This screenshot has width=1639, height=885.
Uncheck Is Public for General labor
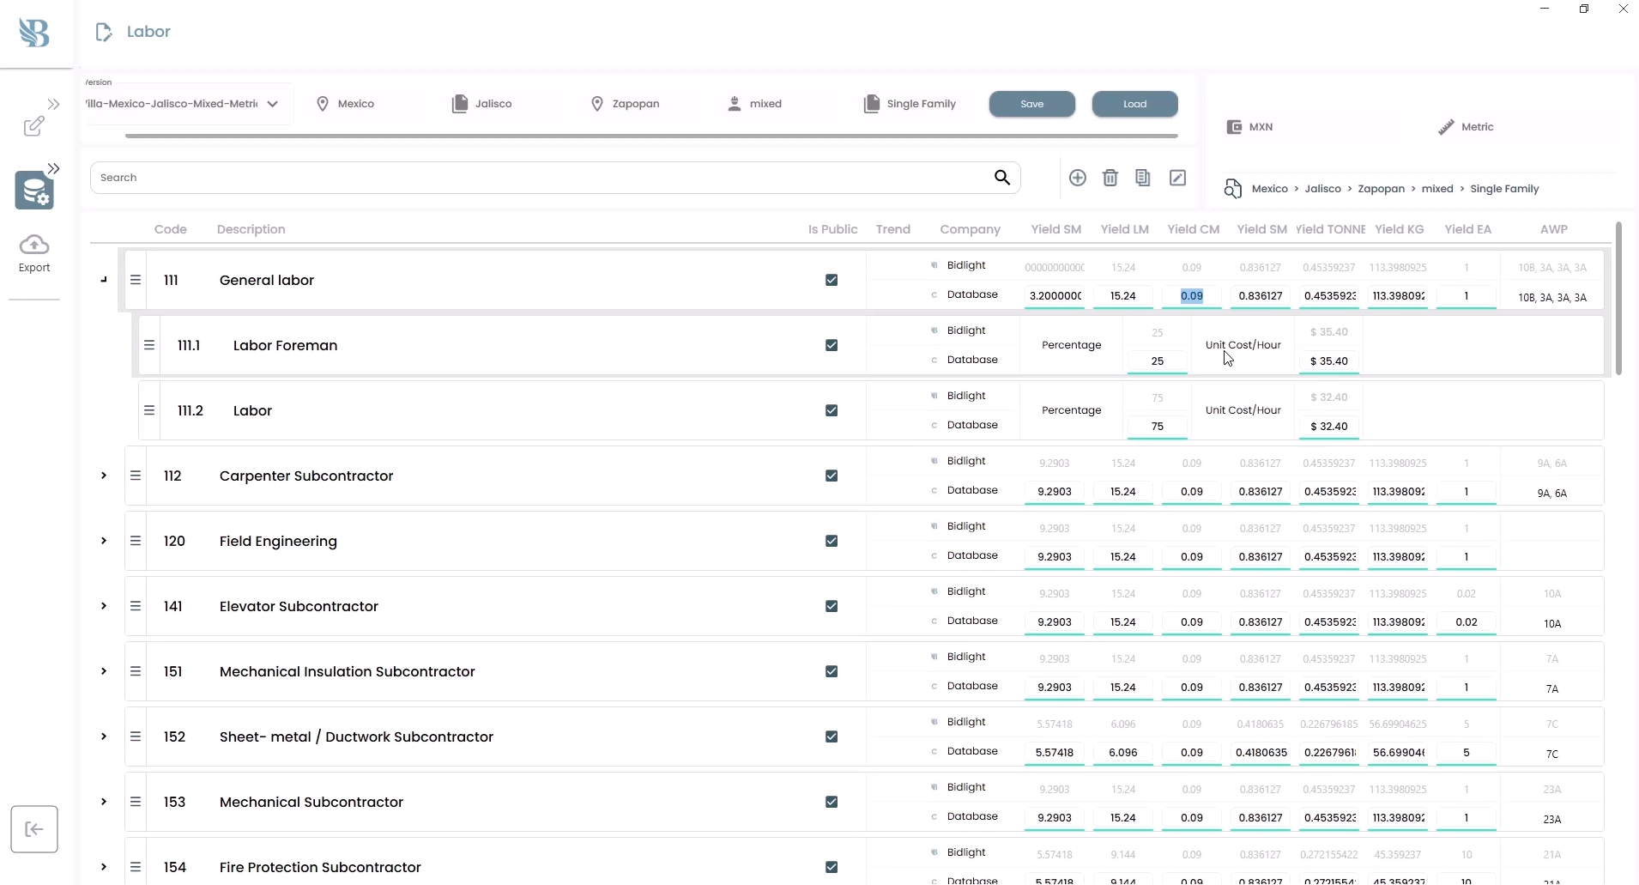point(832,280)
